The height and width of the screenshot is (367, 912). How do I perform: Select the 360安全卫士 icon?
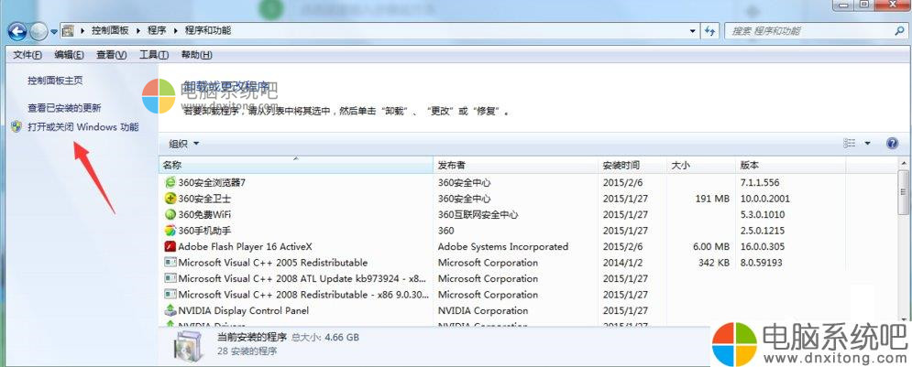tap(170, 199)
